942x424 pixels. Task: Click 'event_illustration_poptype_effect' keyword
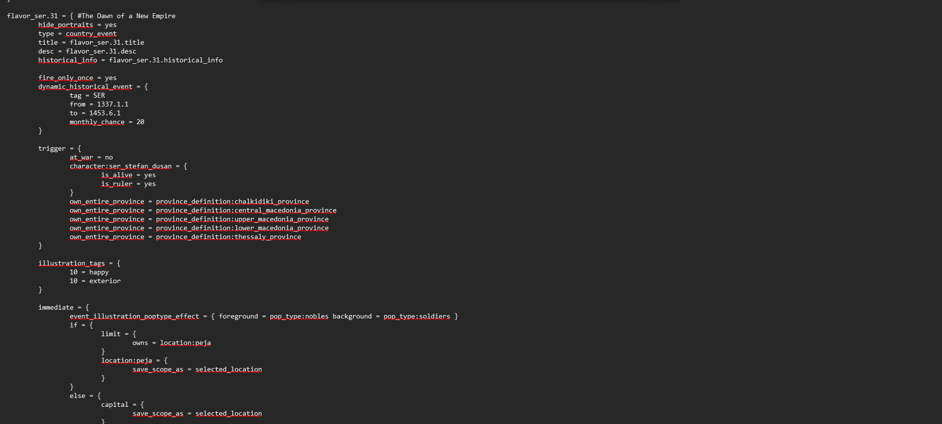point(134,317)
